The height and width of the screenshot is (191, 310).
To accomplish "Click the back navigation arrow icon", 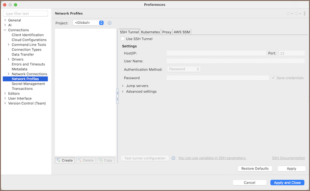I will (288, 14).
